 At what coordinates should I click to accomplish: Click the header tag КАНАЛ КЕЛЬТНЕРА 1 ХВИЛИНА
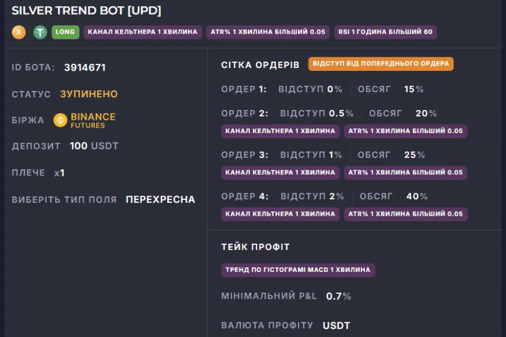[143, 32]
